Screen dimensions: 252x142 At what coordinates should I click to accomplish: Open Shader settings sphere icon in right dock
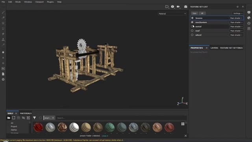pos(249,18)
